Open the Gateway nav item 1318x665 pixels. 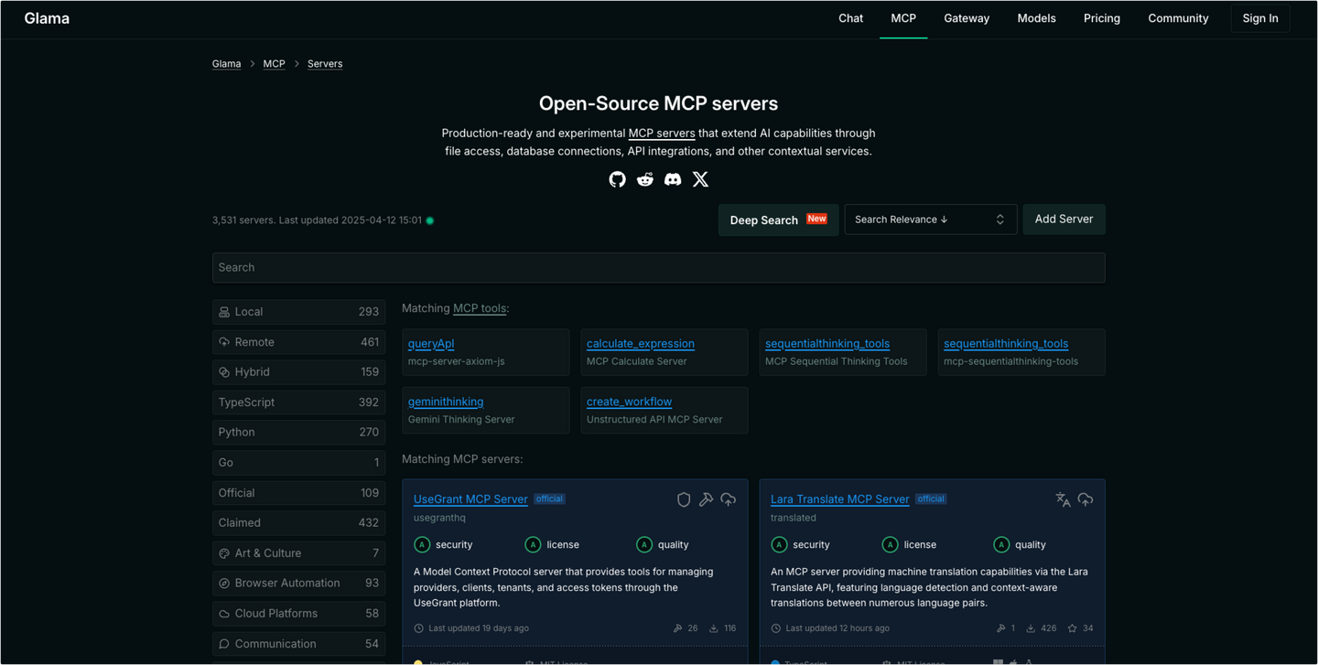(967, 18)
